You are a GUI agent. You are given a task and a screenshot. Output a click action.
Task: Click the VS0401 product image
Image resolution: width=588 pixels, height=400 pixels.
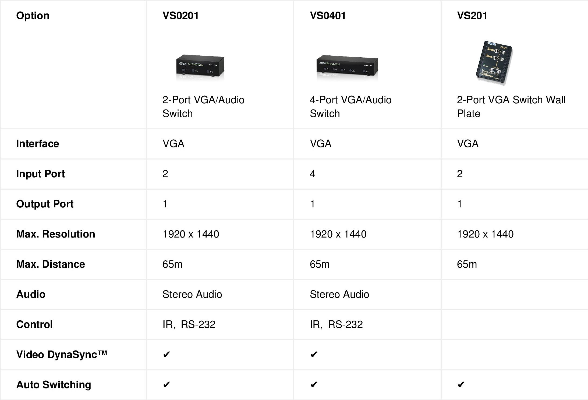(347, 67)
